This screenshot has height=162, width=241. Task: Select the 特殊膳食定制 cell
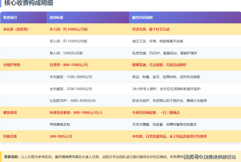pyautogui.click(x=60, y=124)
